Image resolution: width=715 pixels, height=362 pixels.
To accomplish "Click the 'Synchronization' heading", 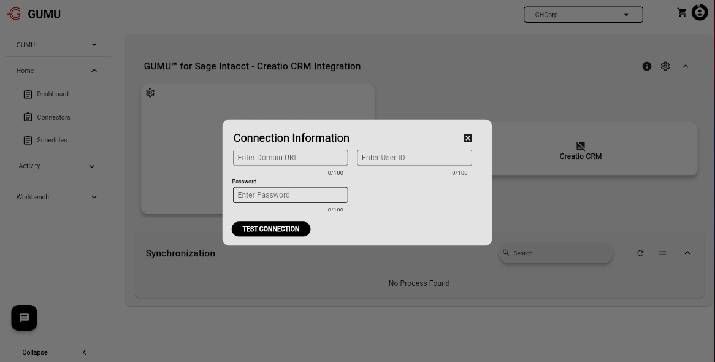I will (180, 253).
